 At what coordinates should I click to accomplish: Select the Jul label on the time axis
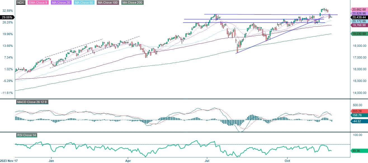(207, 161)
